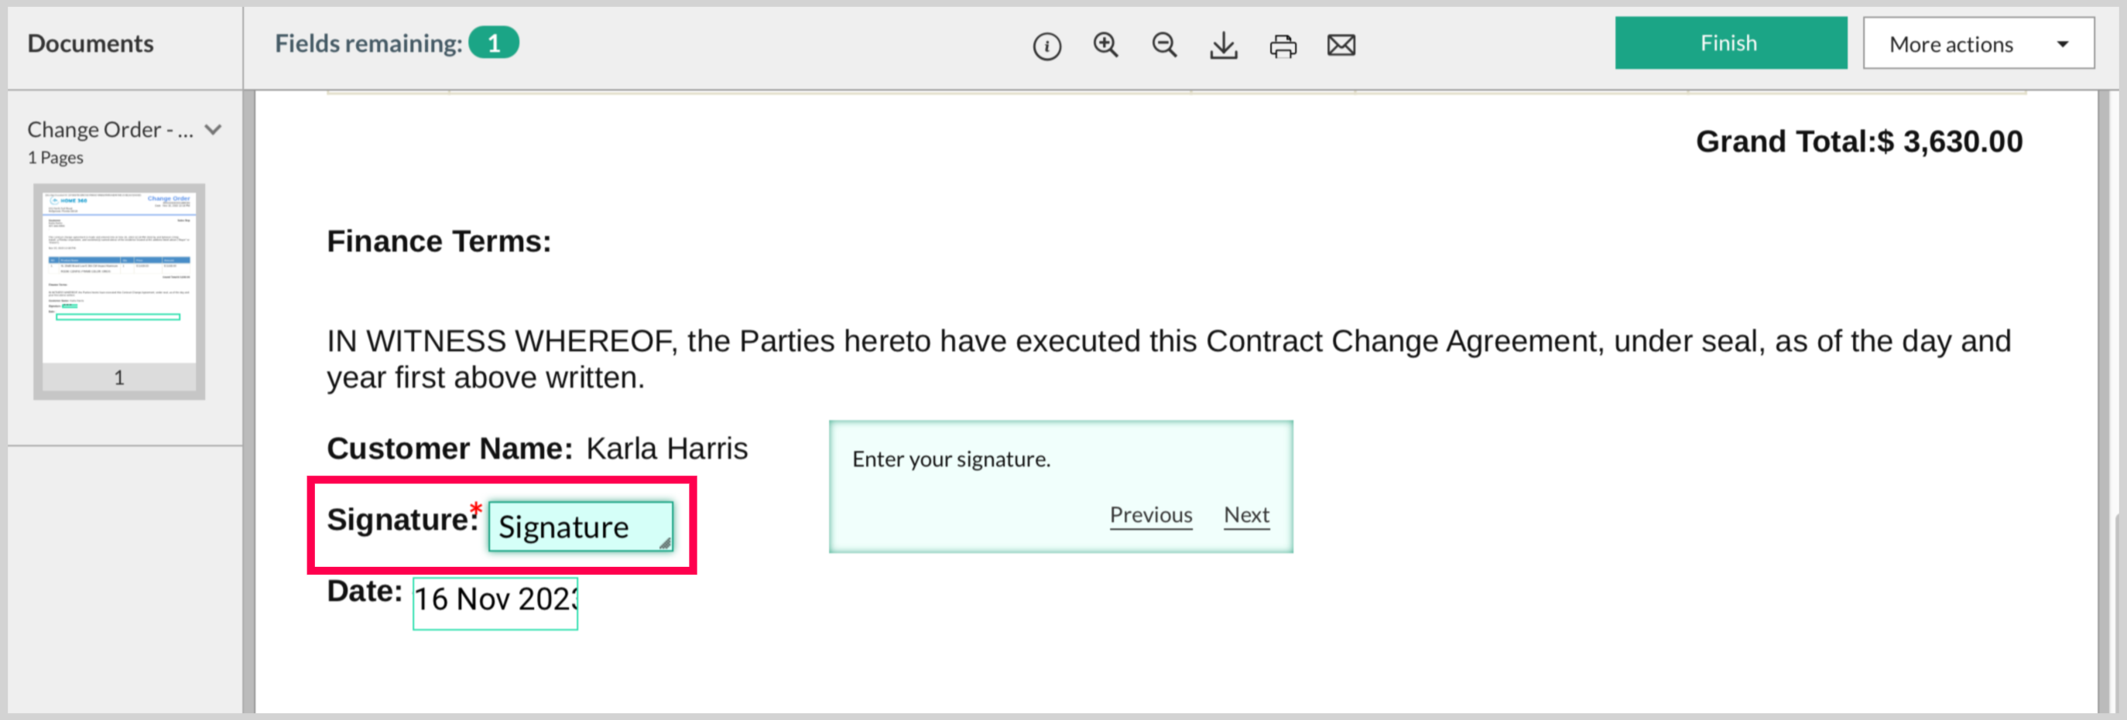
Task: Click the Change Order document name
Action: pos(110,129)
